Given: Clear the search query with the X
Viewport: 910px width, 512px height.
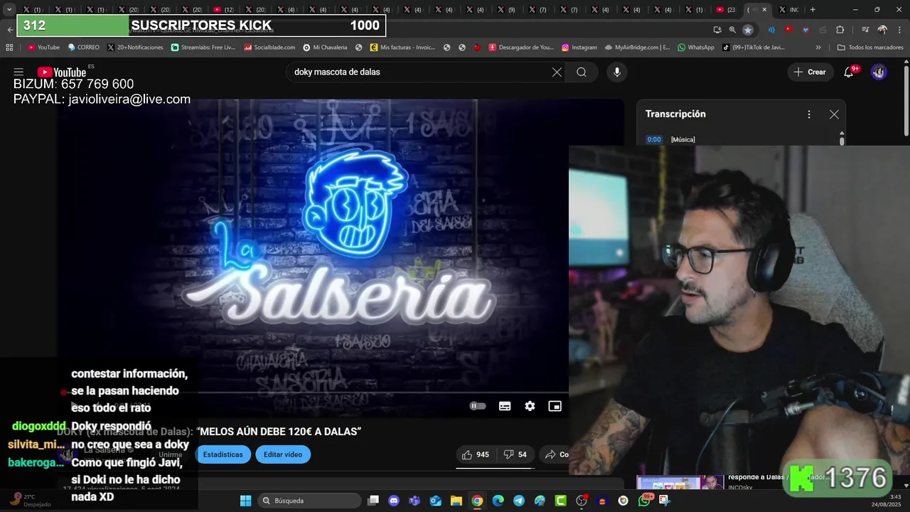Looking at the screenshot, I should click(557, 72).
